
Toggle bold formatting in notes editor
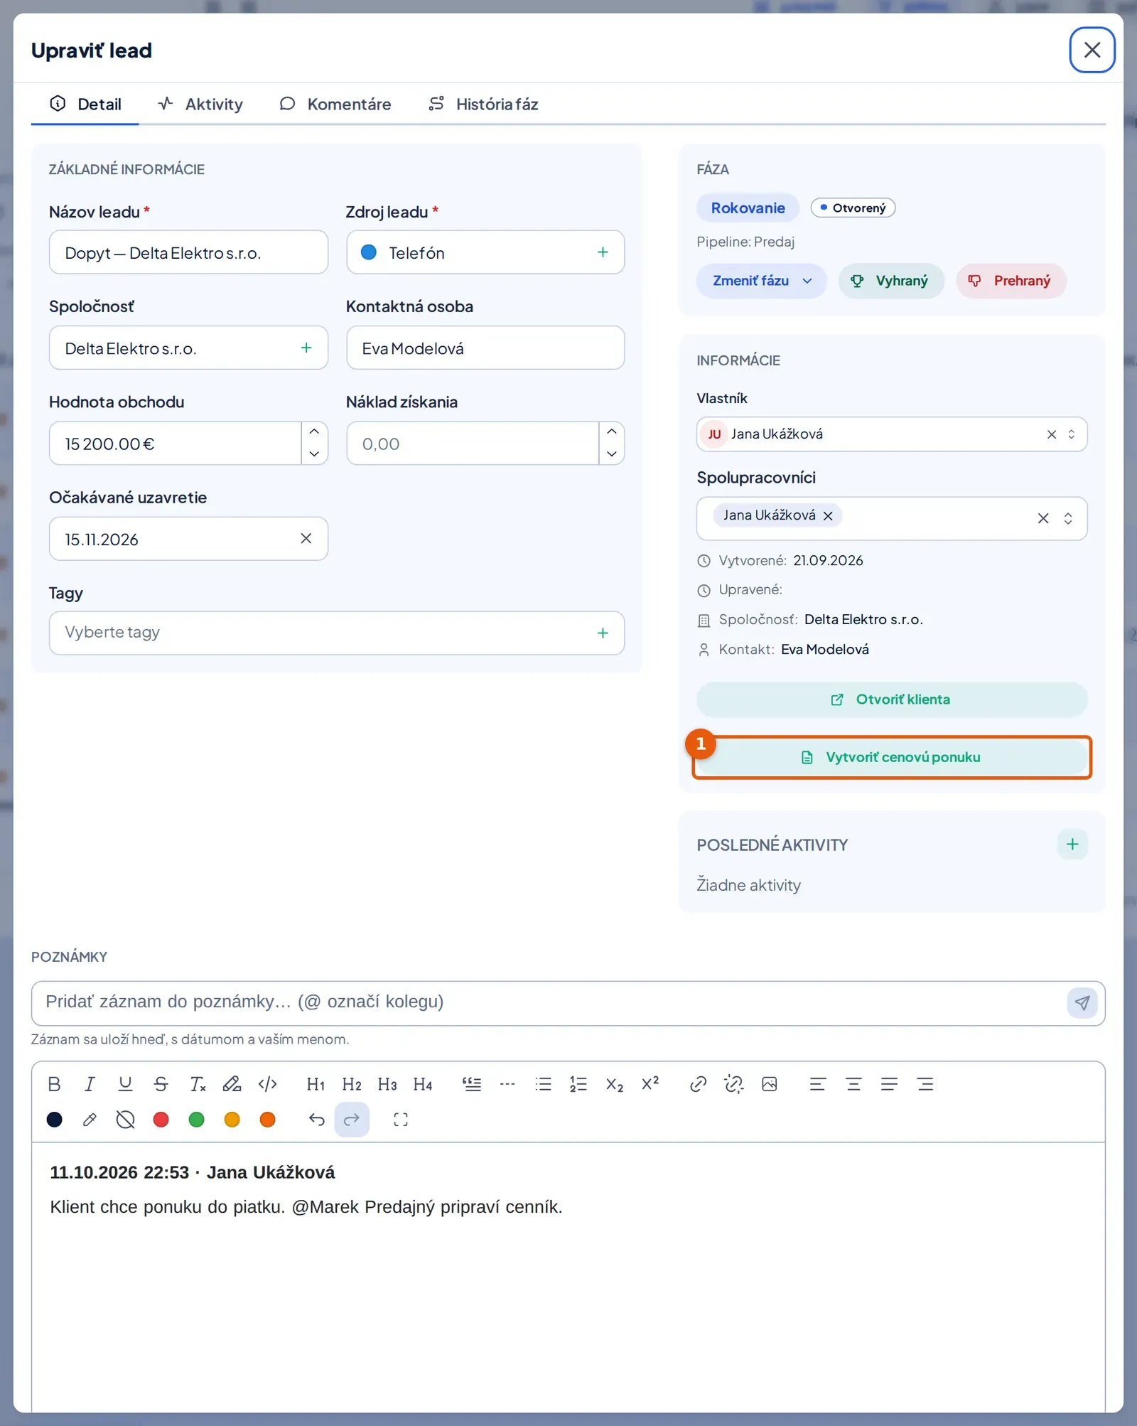(x=54, y=1084)
